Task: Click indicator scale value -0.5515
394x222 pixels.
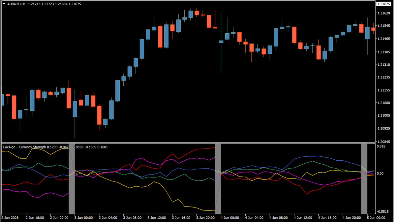Action: click(x=383, y=212)
